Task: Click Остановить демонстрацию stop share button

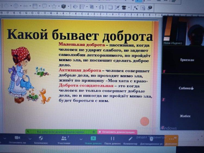Action: click(117, 132)
